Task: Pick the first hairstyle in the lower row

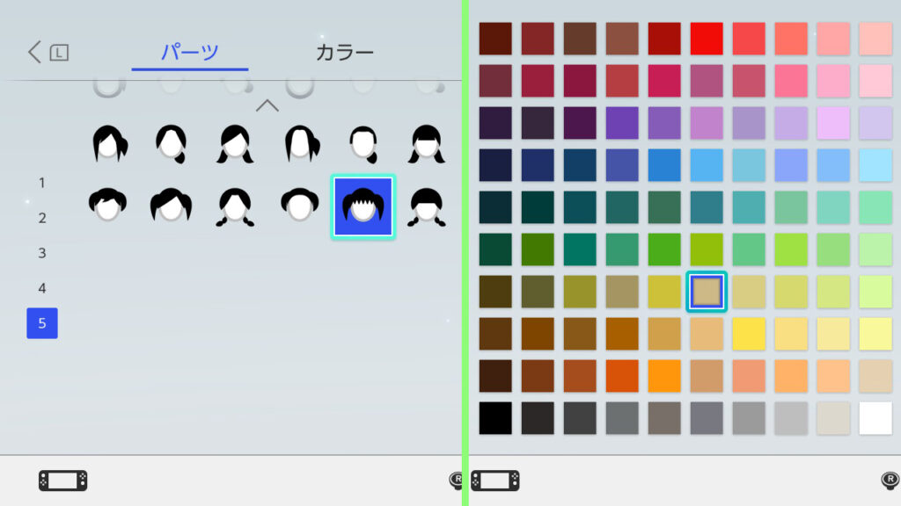Action: point(108,206)
